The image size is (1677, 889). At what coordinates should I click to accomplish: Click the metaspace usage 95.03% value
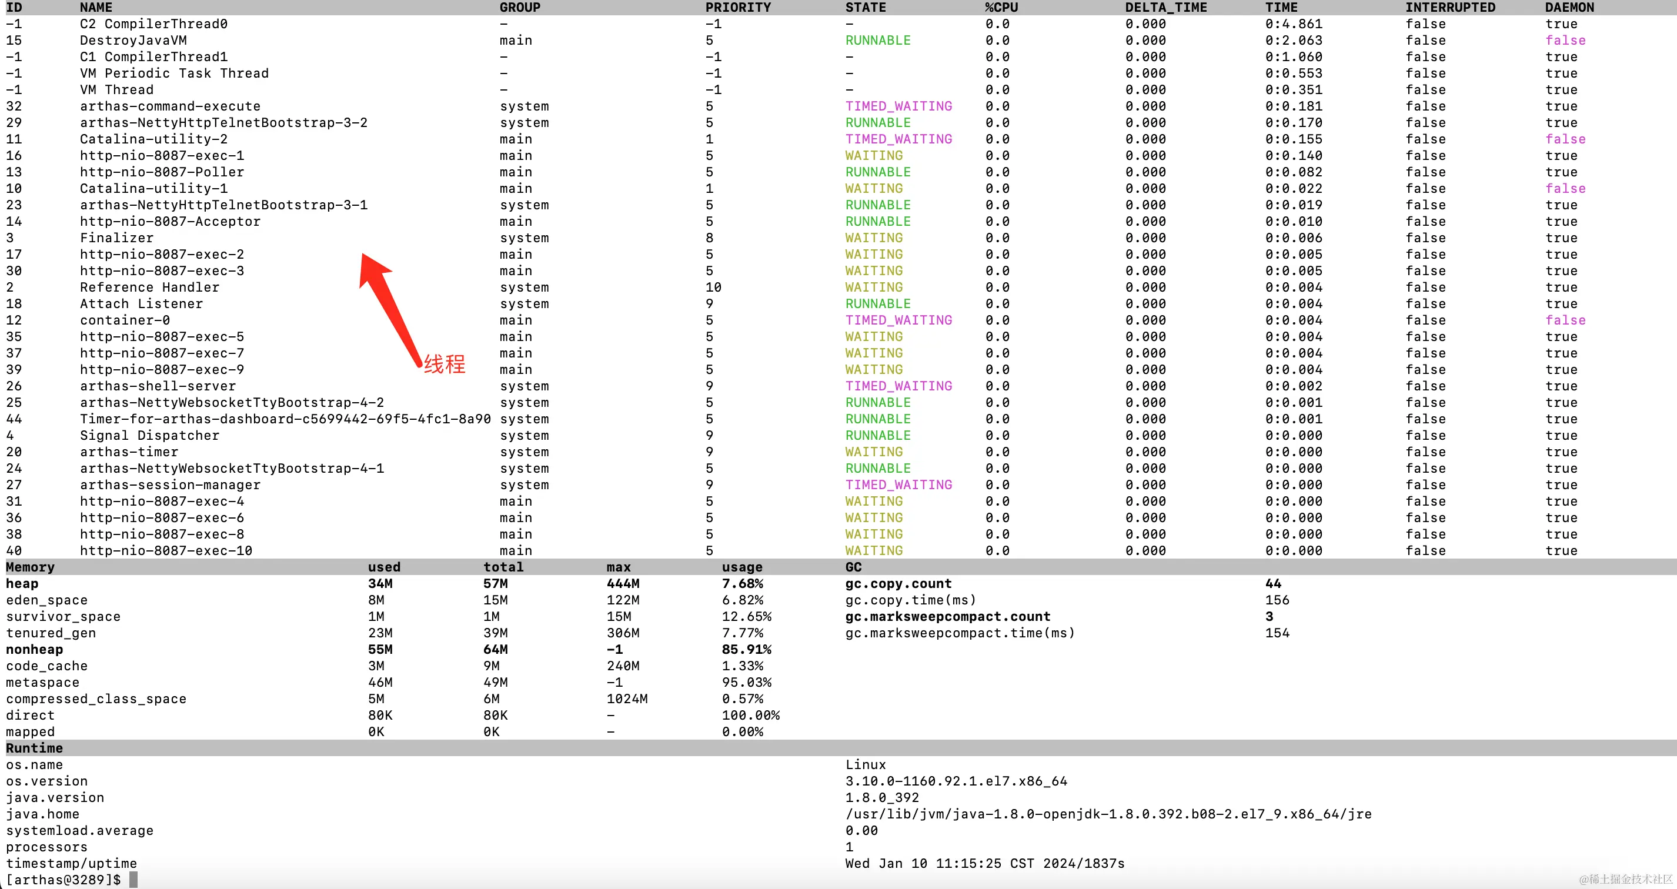point(746,683)
